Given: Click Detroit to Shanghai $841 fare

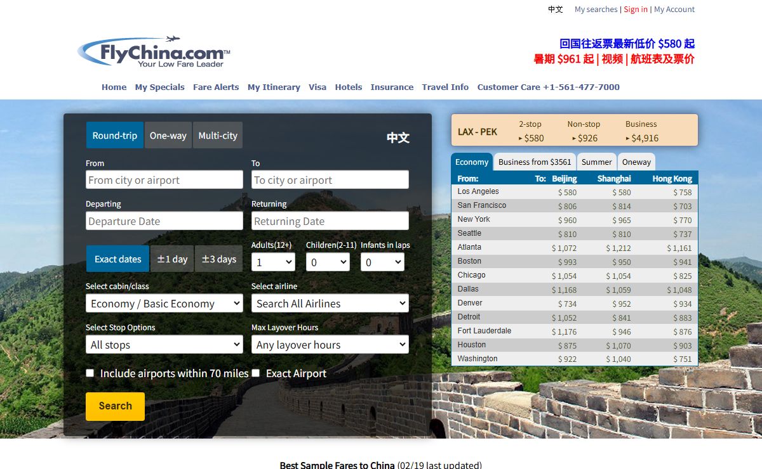Looking at the screenshot, I should pyautogui.click(x=622, y=318).
